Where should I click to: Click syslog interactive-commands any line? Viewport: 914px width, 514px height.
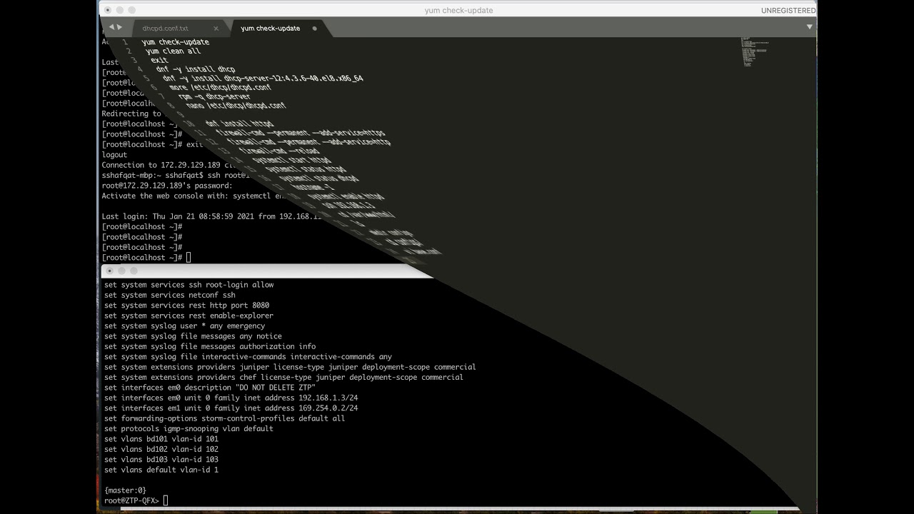point(248,357)
